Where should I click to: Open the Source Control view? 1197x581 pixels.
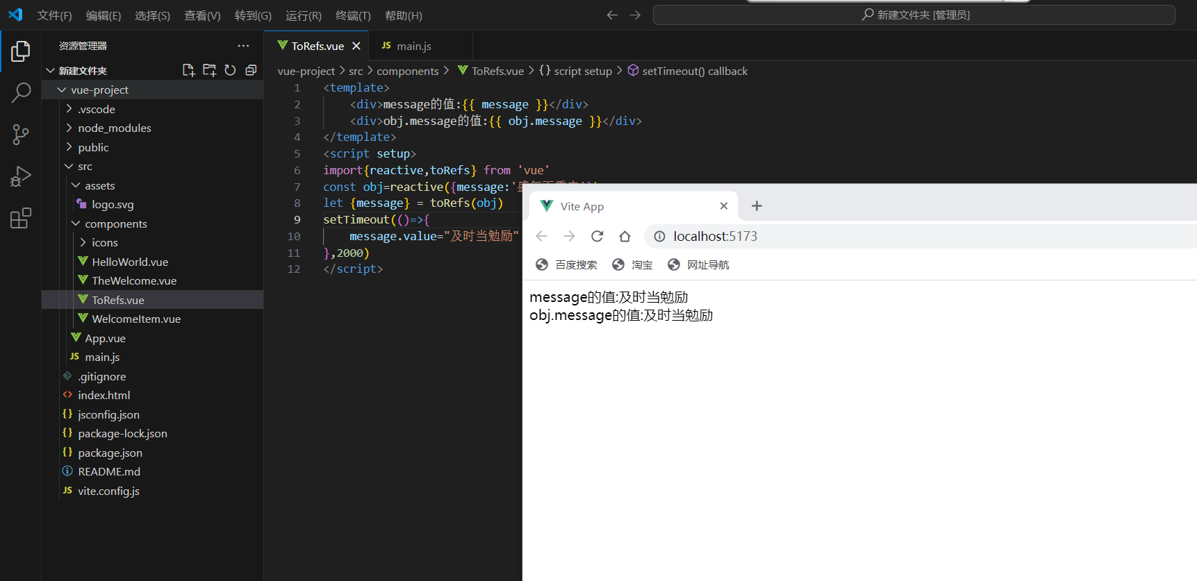point(21,135)
